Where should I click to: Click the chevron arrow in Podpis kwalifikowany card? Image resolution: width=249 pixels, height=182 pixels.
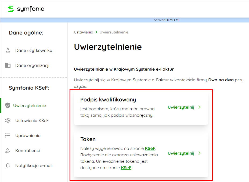(x=200, y=107)
